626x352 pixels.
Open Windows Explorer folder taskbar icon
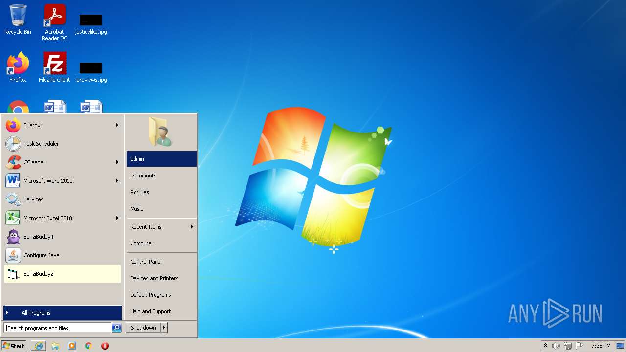click(55, 346)
